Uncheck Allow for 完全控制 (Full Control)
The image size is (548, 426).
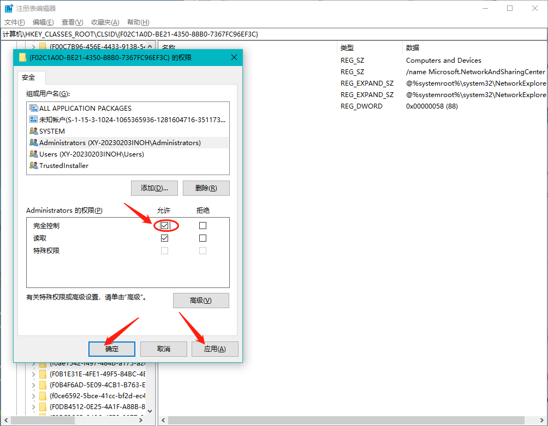[165, 226]
